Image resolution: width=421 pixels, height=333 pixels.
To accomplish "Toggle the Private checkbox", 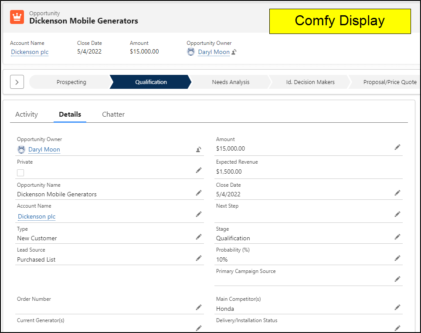I will point(20,173).
